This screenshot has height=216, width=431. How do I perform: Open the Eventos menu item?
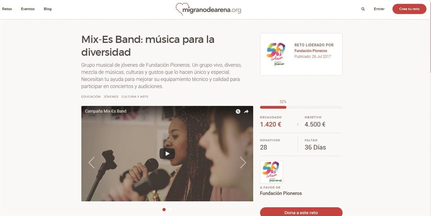coord(28,9)
